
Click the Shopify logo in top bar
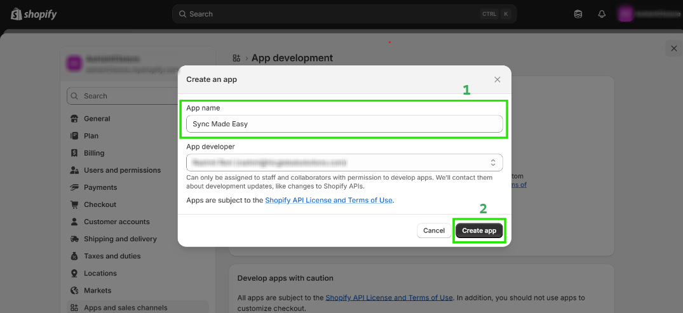(34, 14)
